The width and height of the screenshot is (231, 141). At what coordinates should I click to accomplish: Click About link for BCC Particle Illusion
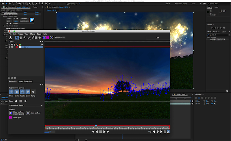click(37, 14)
